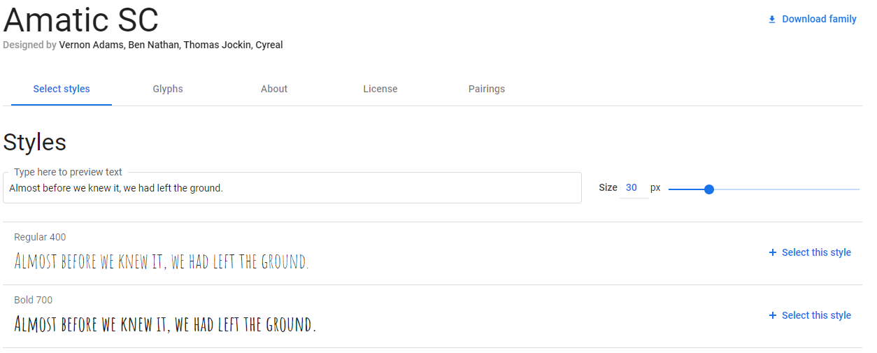877x353 pixels.
Task: Click the Regular 400 sample preview text
Action: [x=161, y=261]
